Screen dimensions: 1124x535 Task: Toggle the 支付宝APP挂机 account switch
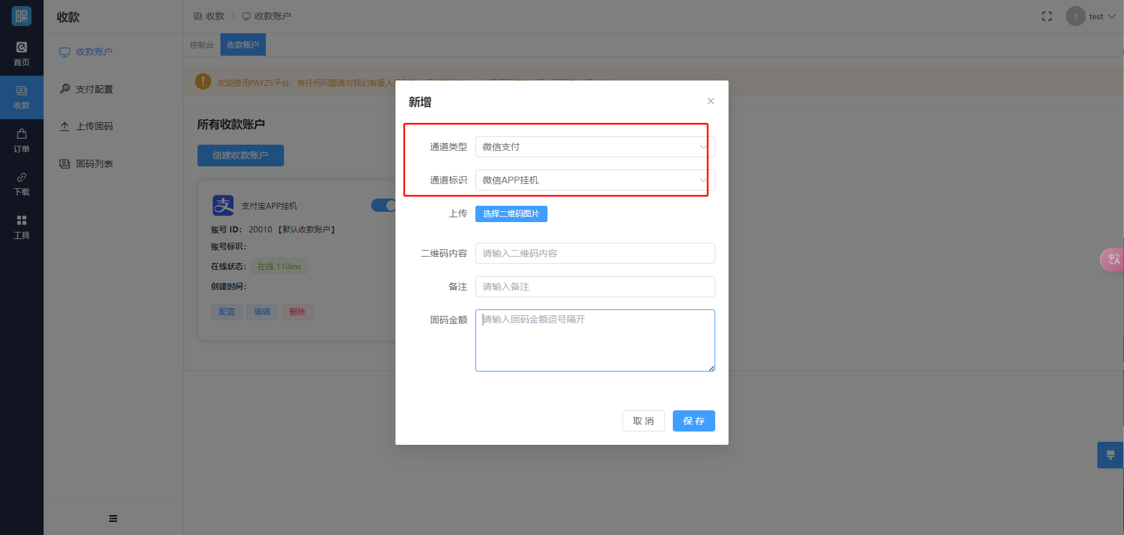tap(383, 206)
